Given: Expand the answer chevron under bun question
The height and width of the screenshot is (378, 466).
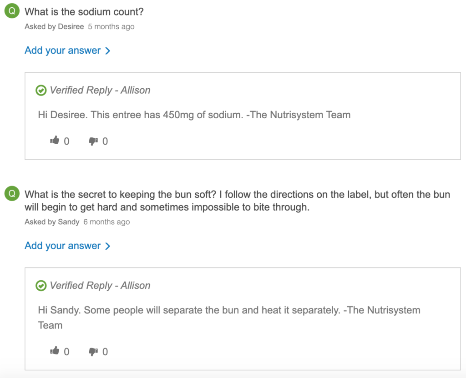Looking at the screenshot, I should [108, 246].
